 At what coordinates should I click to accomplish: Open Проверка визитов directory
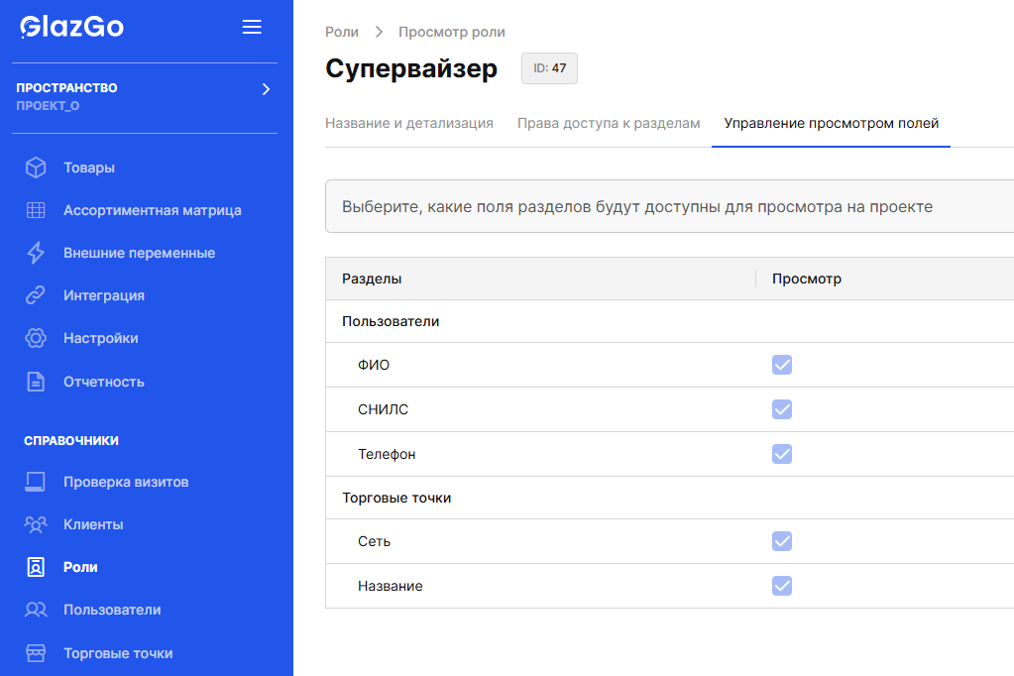pyautogui.click(x=126, y=482)
